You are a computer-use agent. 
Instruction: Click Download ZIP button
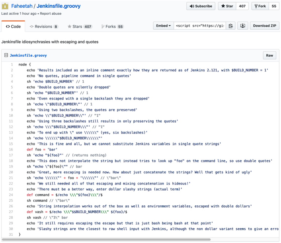coord(265,26)
